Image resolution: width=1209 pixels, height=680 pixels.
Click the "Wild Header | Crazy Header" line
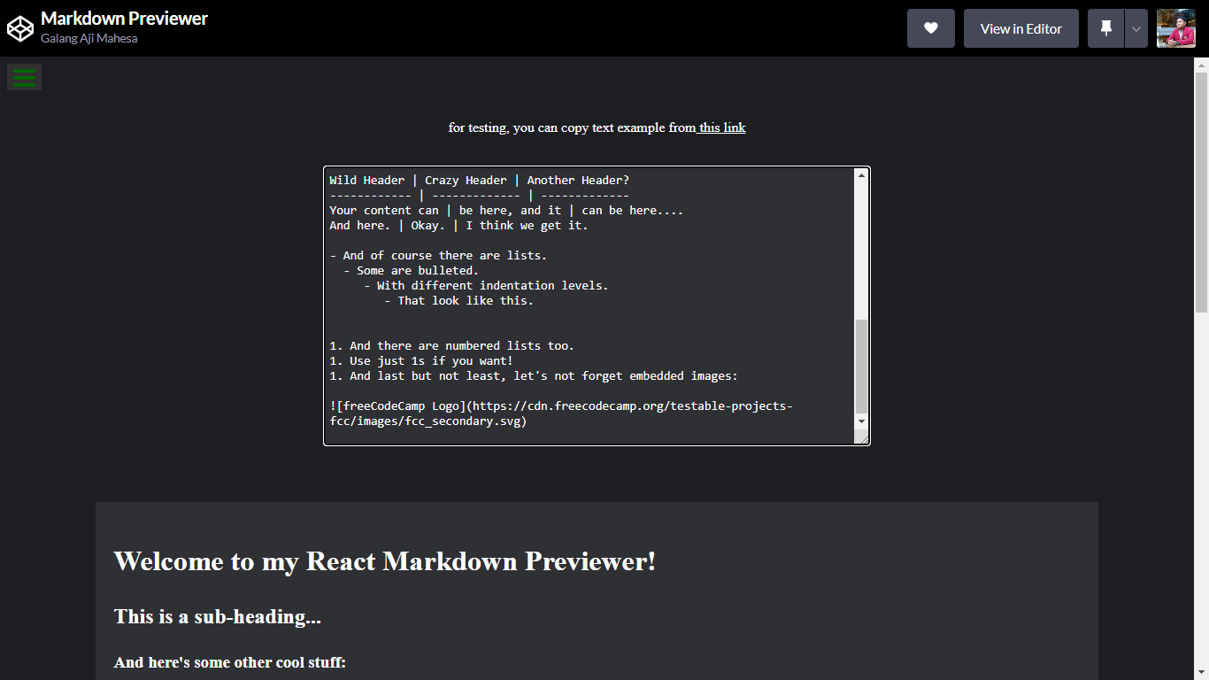(x=480, y=180)
